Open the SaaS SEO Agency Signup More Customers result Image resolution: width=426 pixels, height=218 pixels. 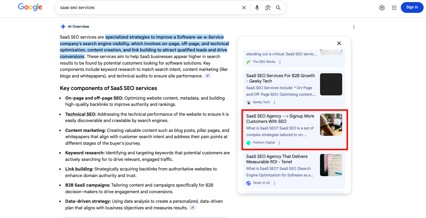[x=280, y=119]
